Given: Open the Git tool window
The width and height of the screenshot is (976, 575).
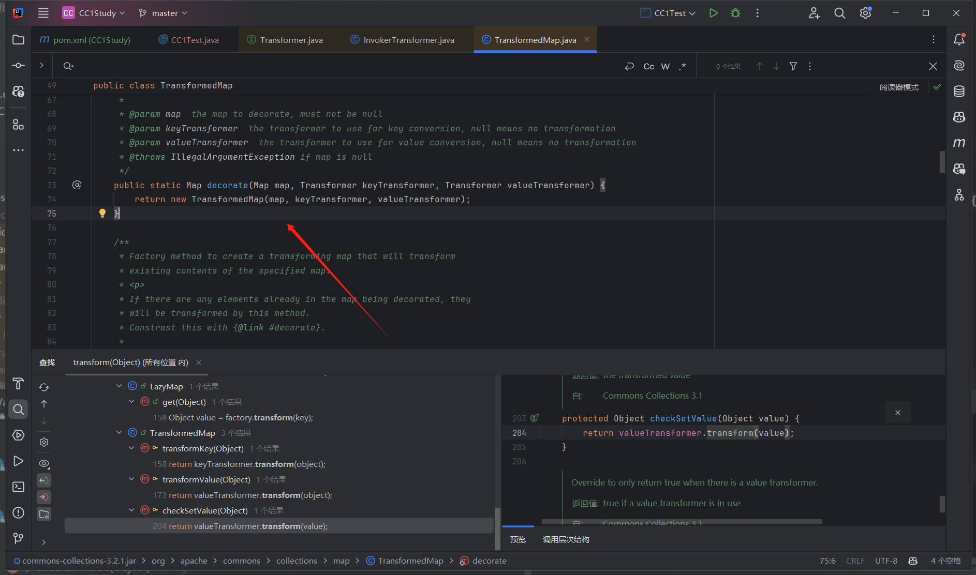Looking at the screenshot, I should click(x=18, y=538).
